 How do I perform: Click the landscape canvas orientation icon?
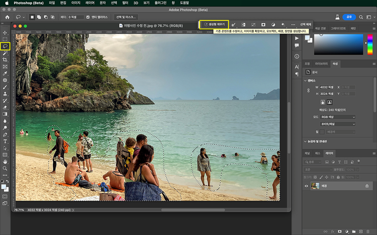330,102
